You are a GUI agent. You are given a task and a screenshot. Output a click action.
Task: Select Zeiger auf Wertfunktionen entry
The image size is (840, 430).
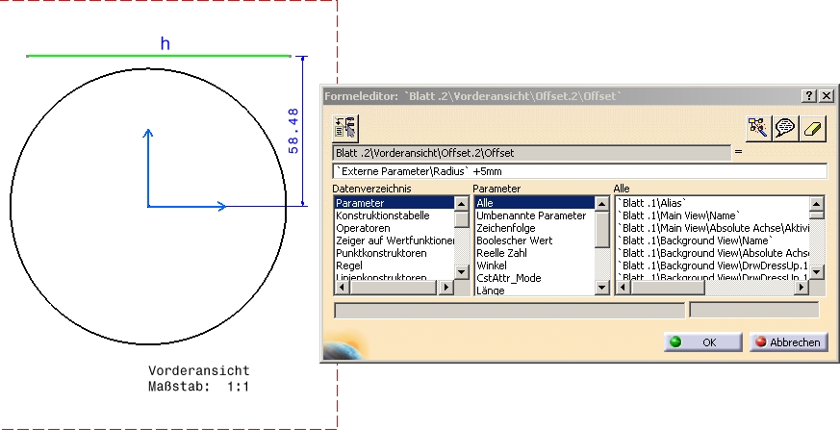(394, 240)
